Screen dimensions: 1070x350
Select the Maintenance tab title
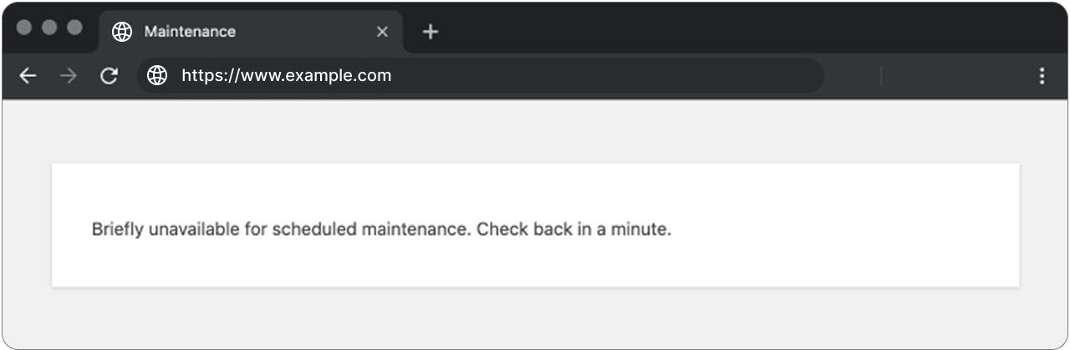190,32
